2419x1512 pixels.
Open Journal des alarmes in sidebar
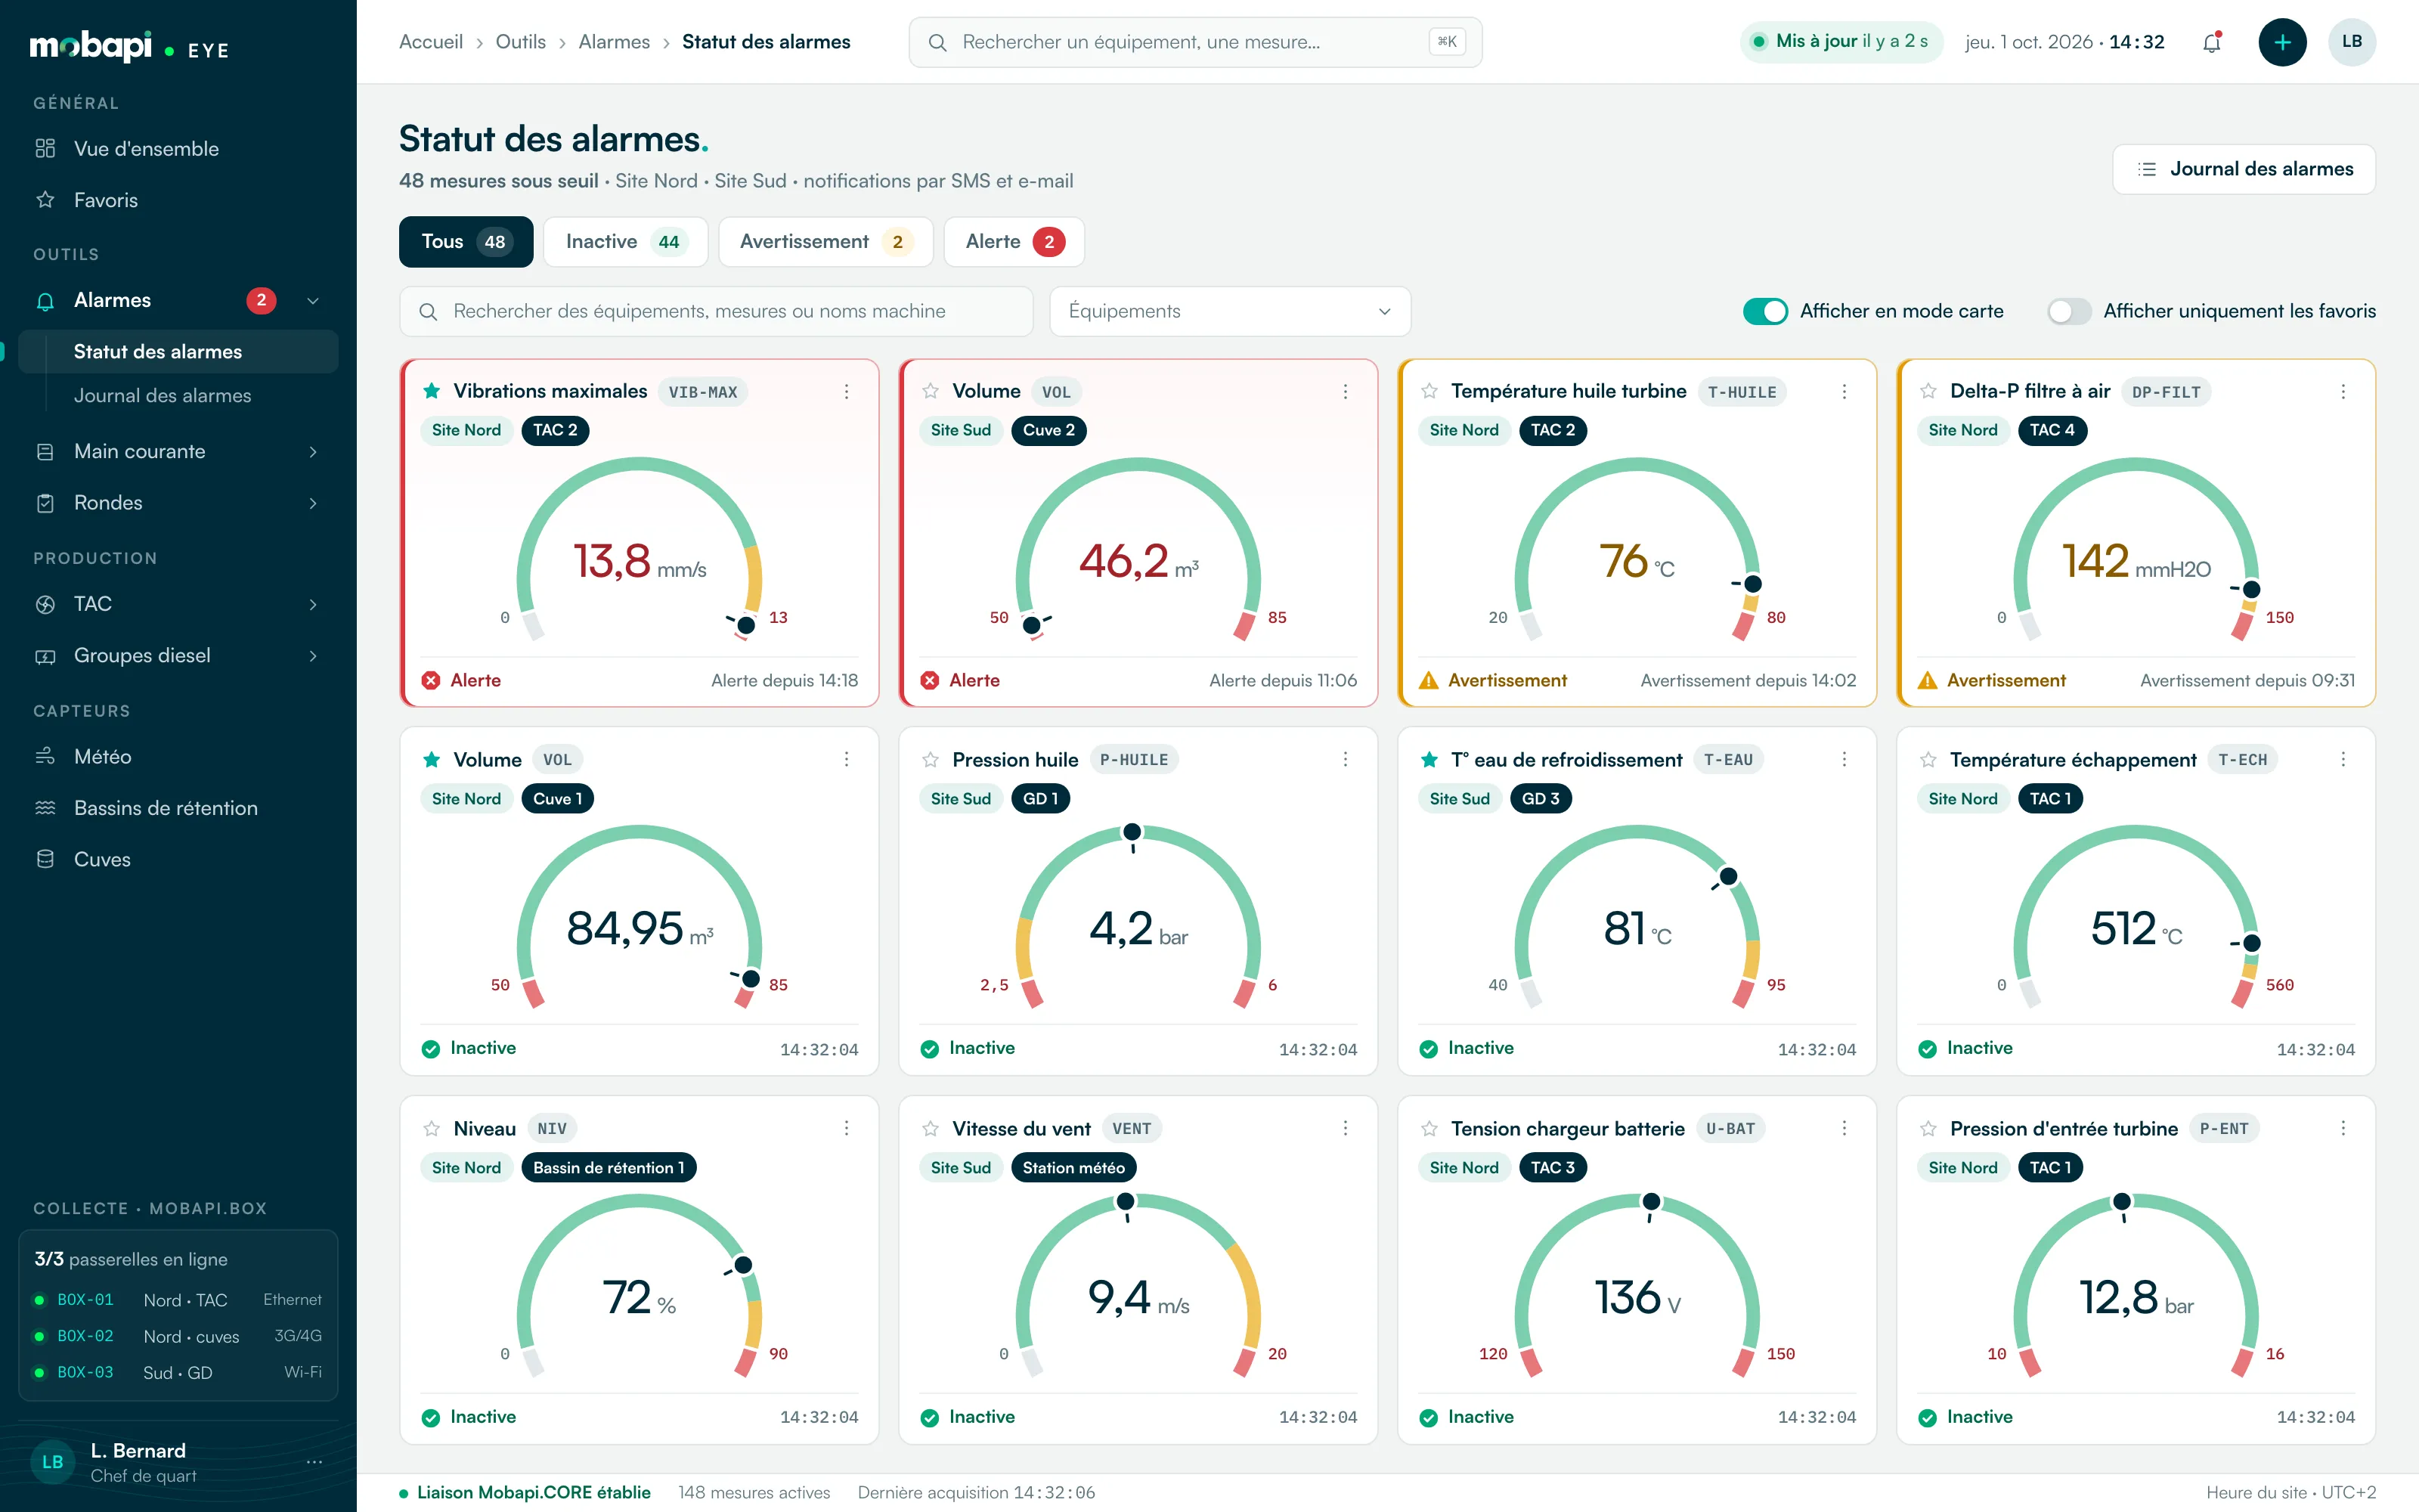pyautogui.click(x=163, y=396)
